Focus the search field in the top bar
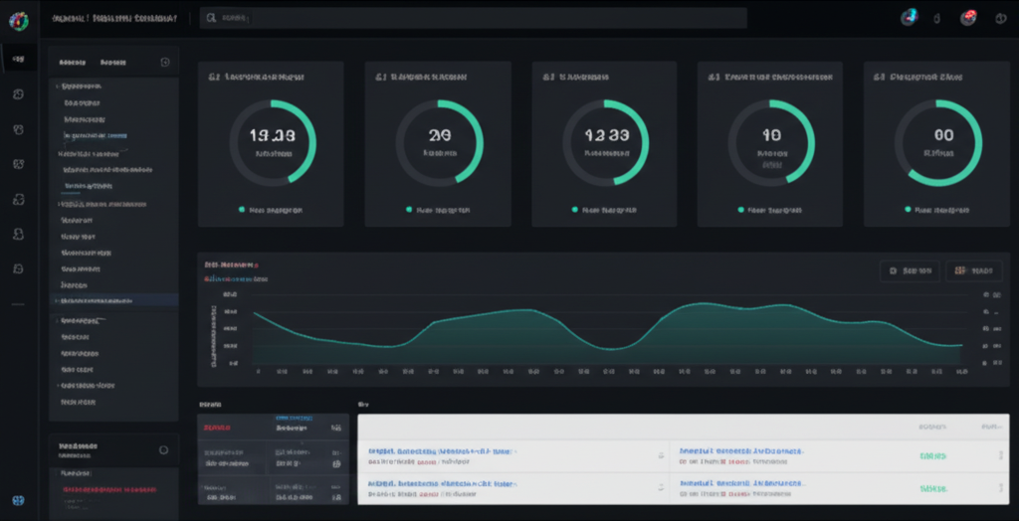This screenshot has width=1019, height=521. coord(473,18)
